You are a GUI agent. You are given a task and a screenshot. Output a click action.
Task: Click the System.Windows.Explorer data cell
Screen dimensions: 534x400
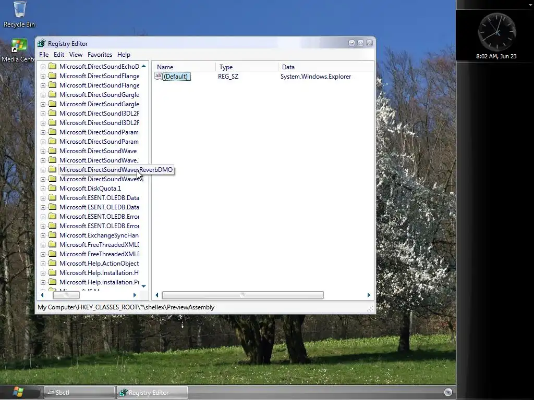pyautogui.click(x=315, y=76)
